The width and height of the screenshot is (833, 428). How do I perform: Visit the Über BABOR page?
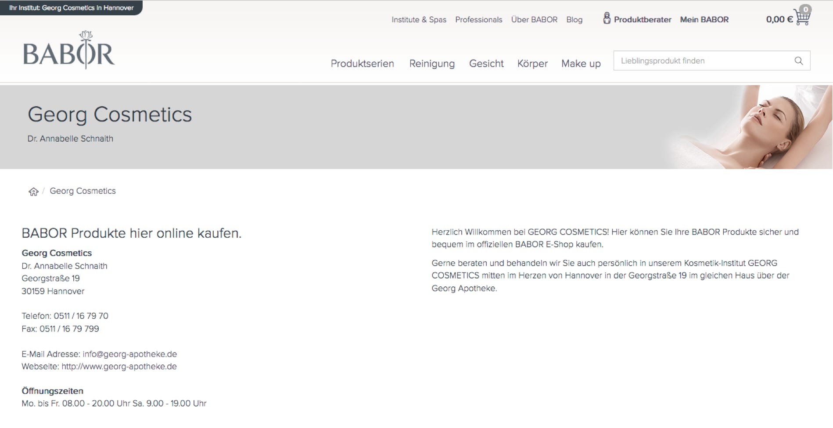[x=534, y=20]
